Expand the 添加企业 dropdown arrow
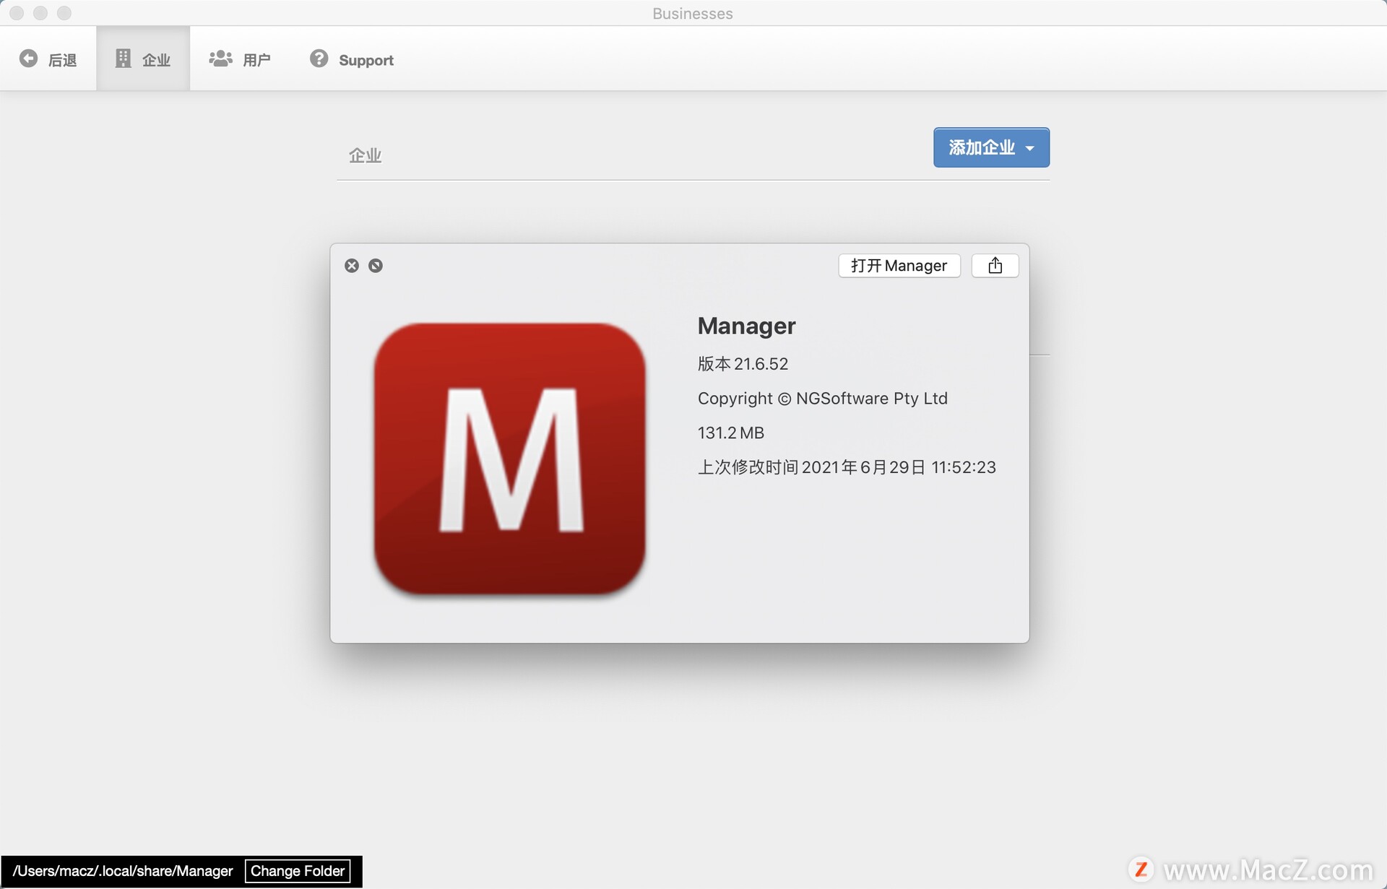 point(1030,148)
